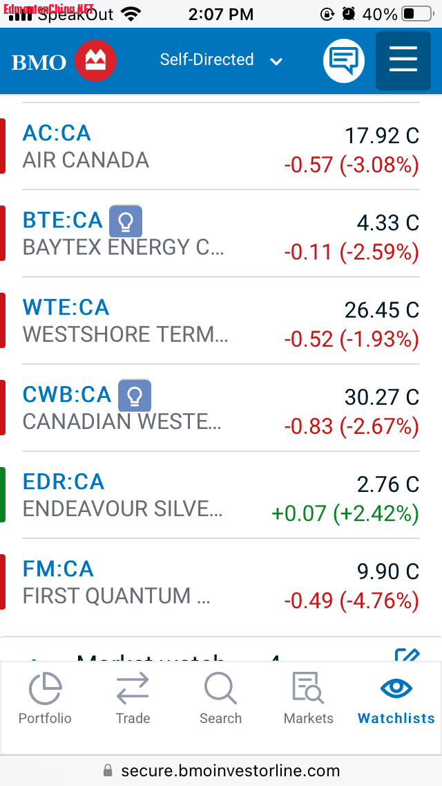Tap lightbulb insight icon beside BTE:CA

pyautogui.click(x=126, y=221)
